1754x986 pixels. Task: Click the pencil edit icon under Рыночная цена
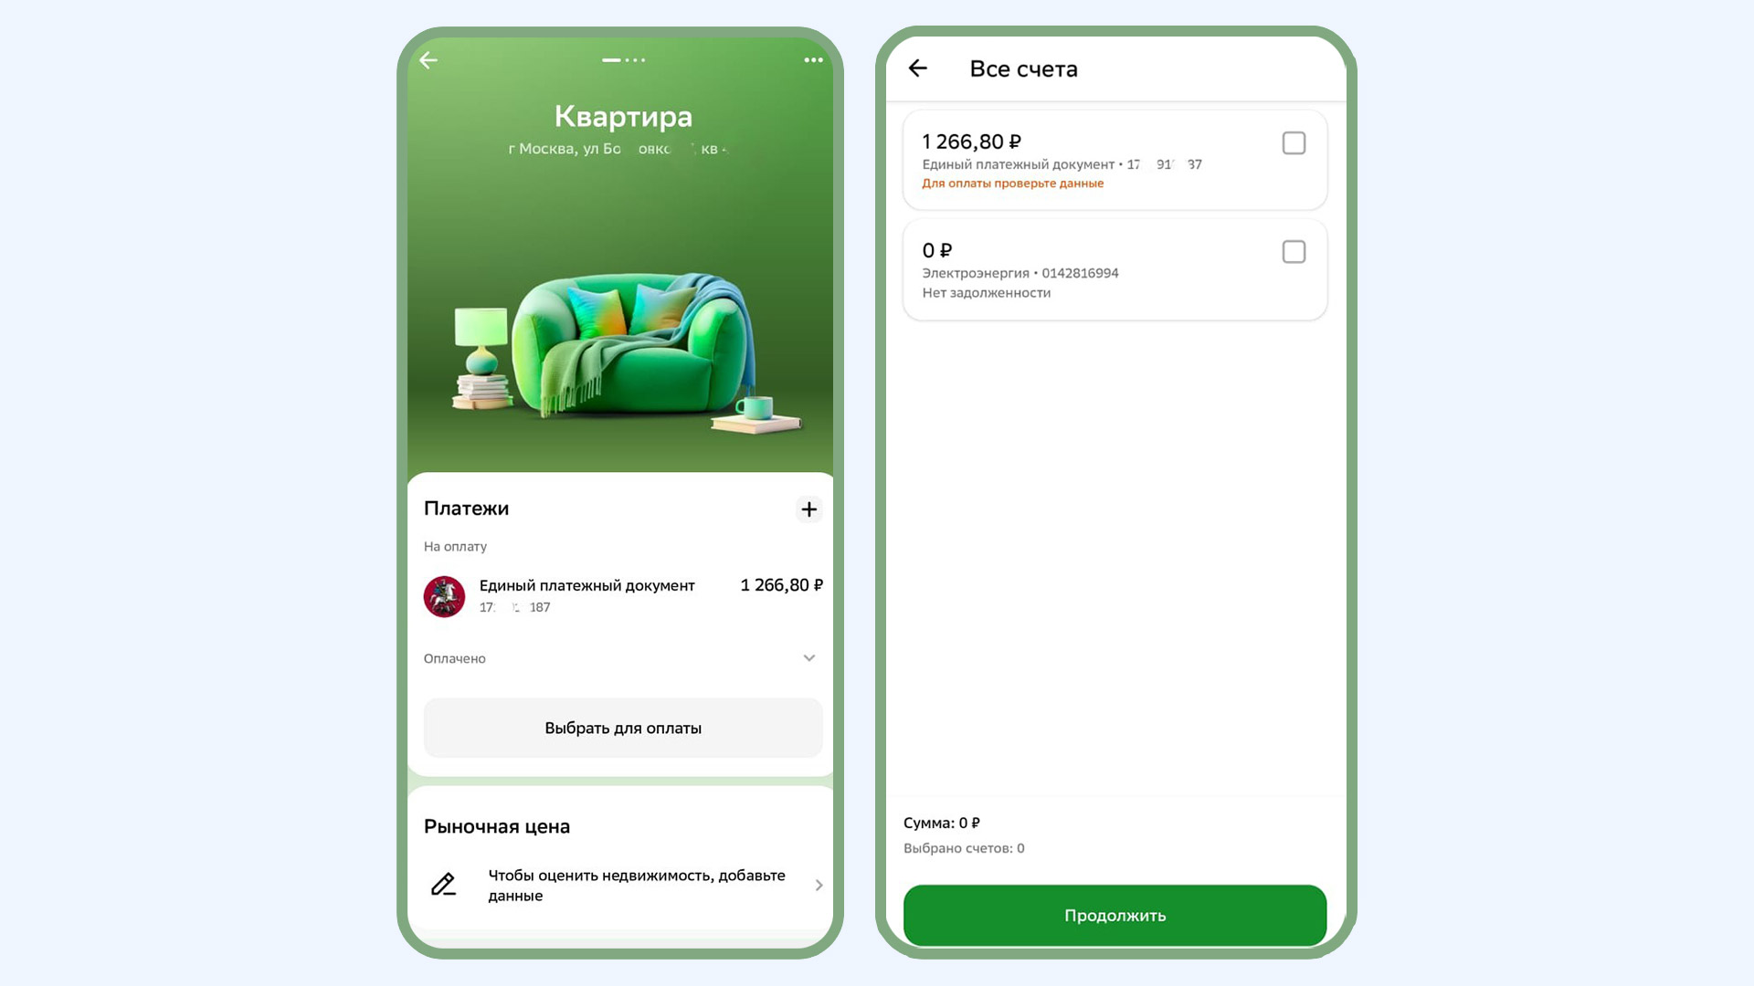coord(443,885)
